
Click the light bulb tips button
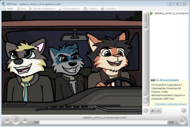click(x=184, y=111)
